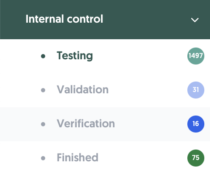This screenshot has width=210, height=177.
Task: Click empty green header area beside the title
Action: [145, 20]
